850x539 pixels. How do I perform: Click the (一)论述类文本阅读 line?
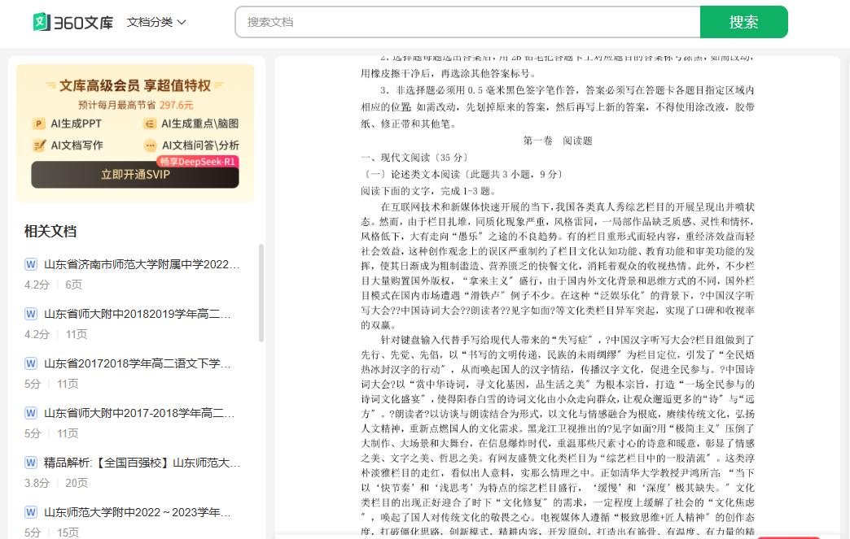point(464,174)
